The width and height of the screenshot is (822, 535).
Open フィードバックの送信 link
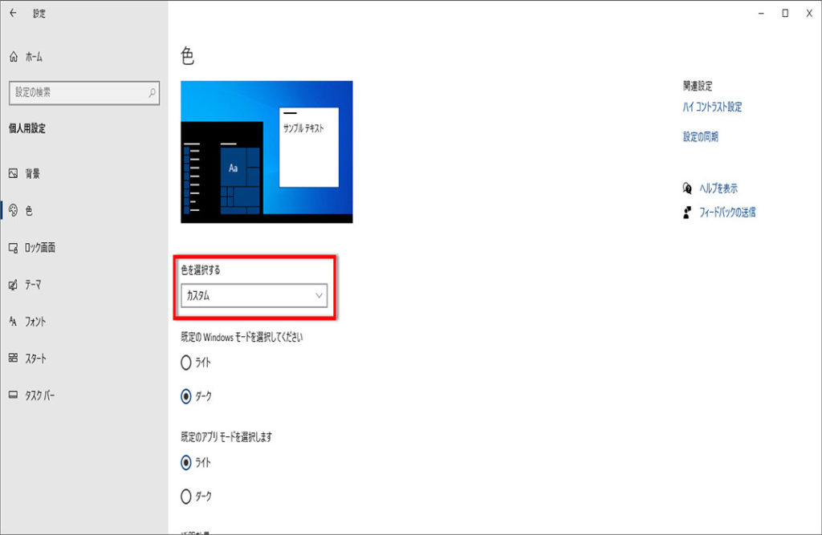[x=725, y=213]
